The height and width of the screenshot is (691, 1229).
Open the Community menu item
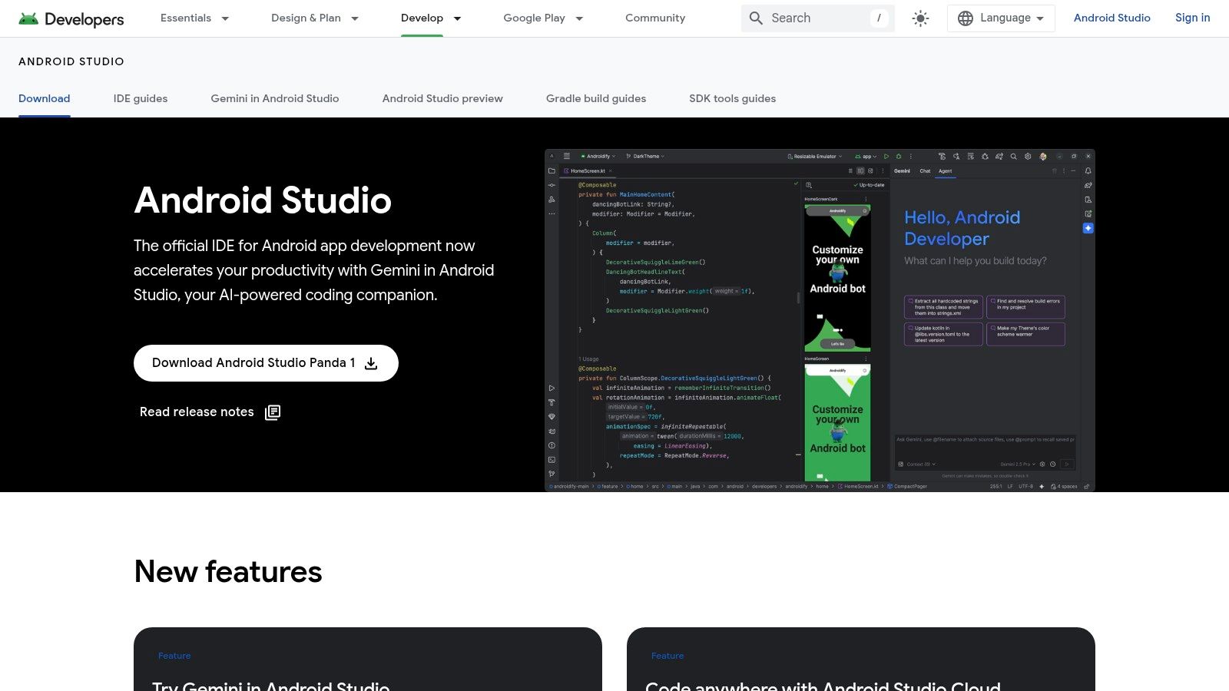pyautogui.click(x=655, y=18)
